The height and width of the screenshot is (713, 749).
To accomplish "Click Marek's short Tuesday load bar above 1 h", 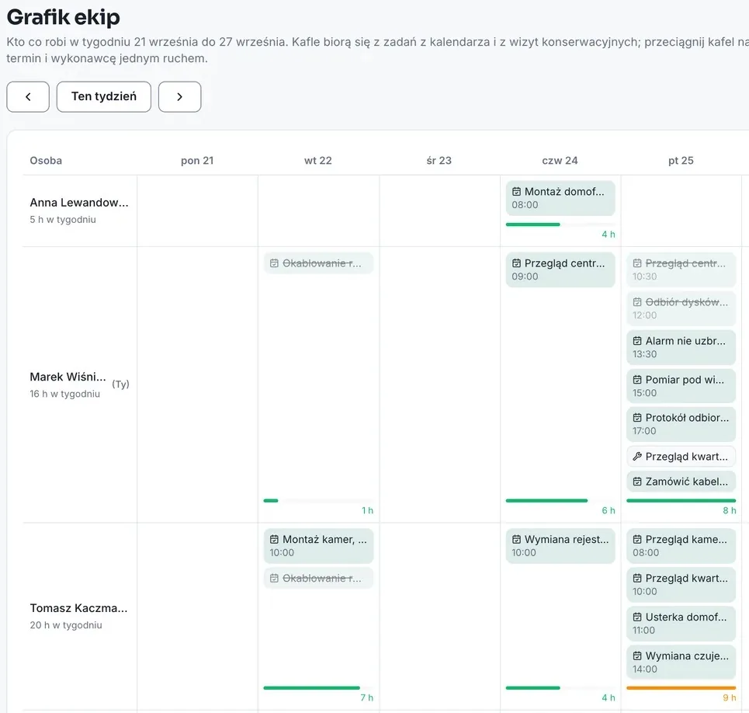I will (x=271, y=501).
